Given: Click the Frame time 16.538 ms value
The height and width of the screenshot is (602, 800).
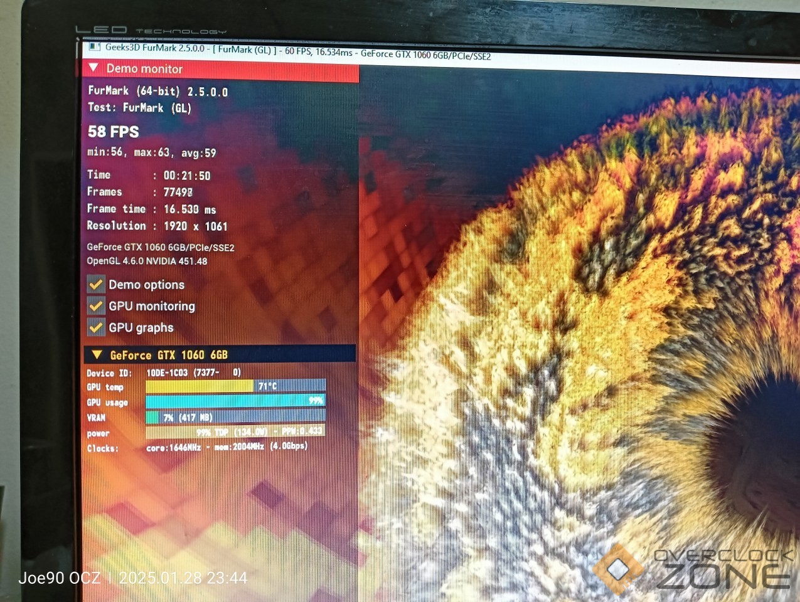Looking at the screenshot, I should tap(189, 209).
